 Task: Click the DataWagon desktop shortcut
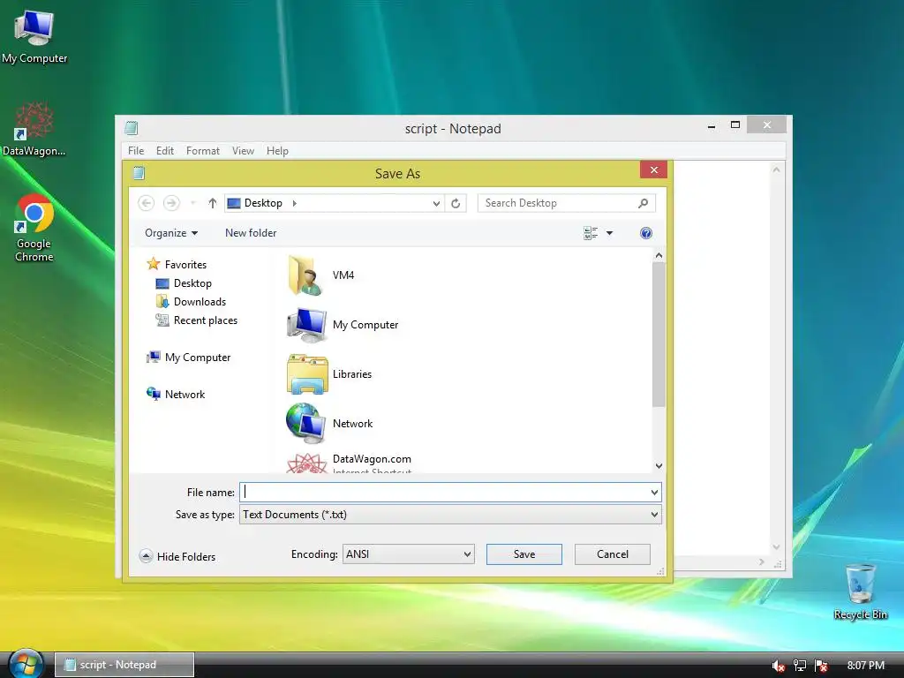coord(34,130)
